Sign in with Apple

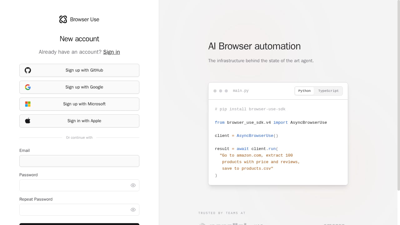[x=79, y=121]
